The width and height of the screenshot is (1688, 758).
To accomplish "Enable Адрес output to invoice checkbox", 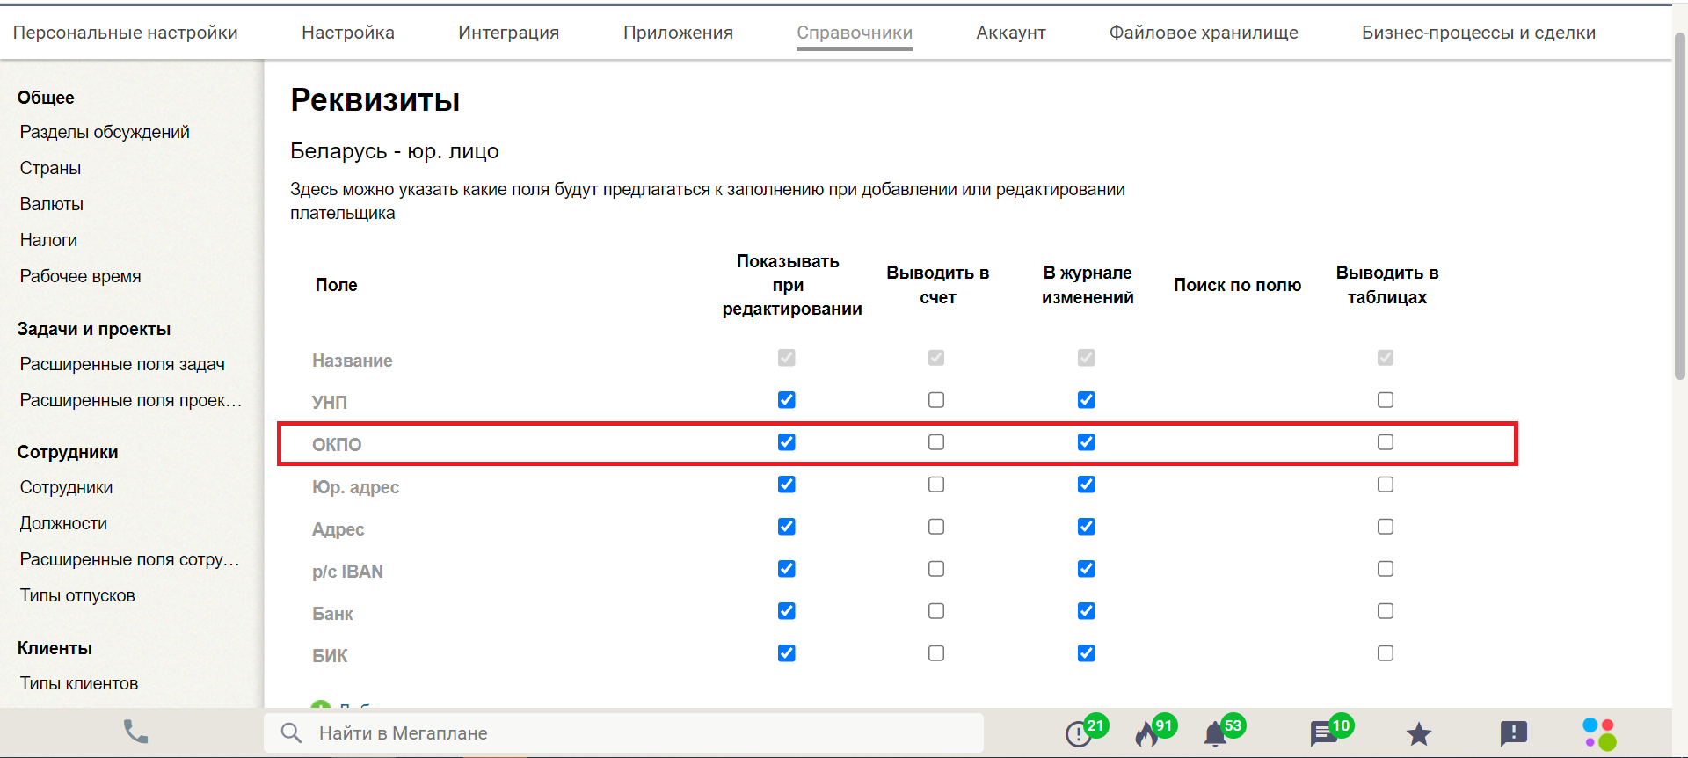I will pyautogui.click(x=936, y=527).
